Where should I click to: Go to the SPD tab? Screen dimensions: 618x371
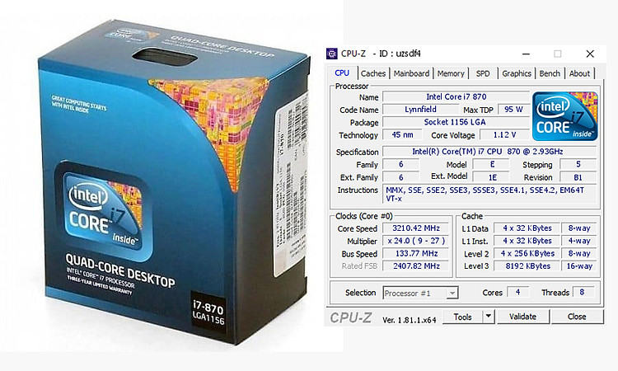[x=483, y=73]
